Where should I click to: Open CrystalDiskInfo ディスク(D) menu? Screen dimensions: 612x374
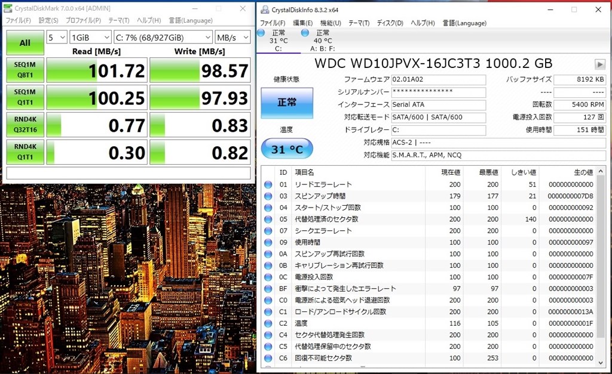point(390,23)
